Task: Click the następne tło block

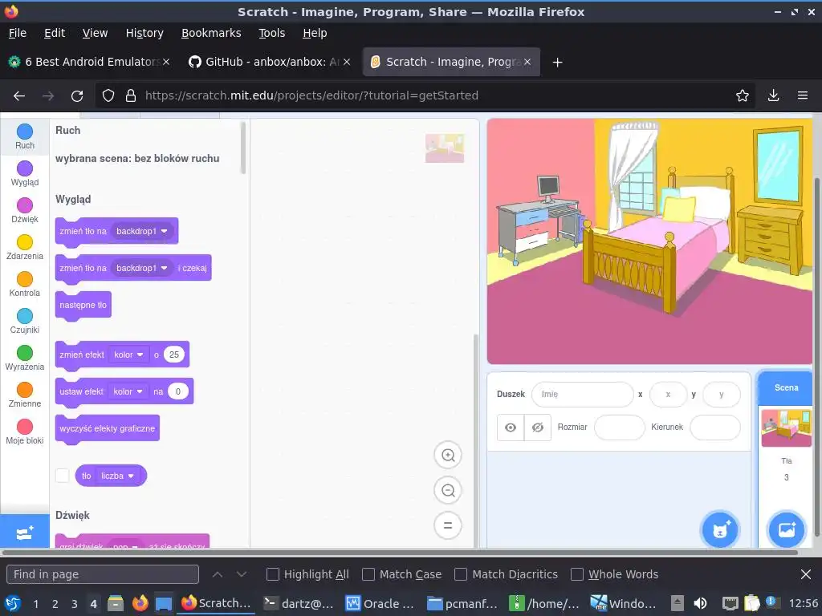Action: coord(83,306)
